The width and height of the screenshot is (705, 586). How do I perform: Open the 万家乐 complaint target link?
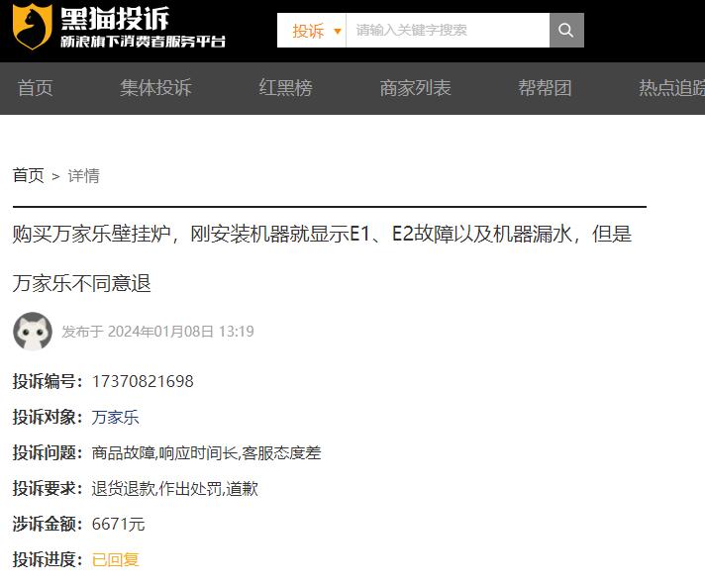tap(115, 417)
